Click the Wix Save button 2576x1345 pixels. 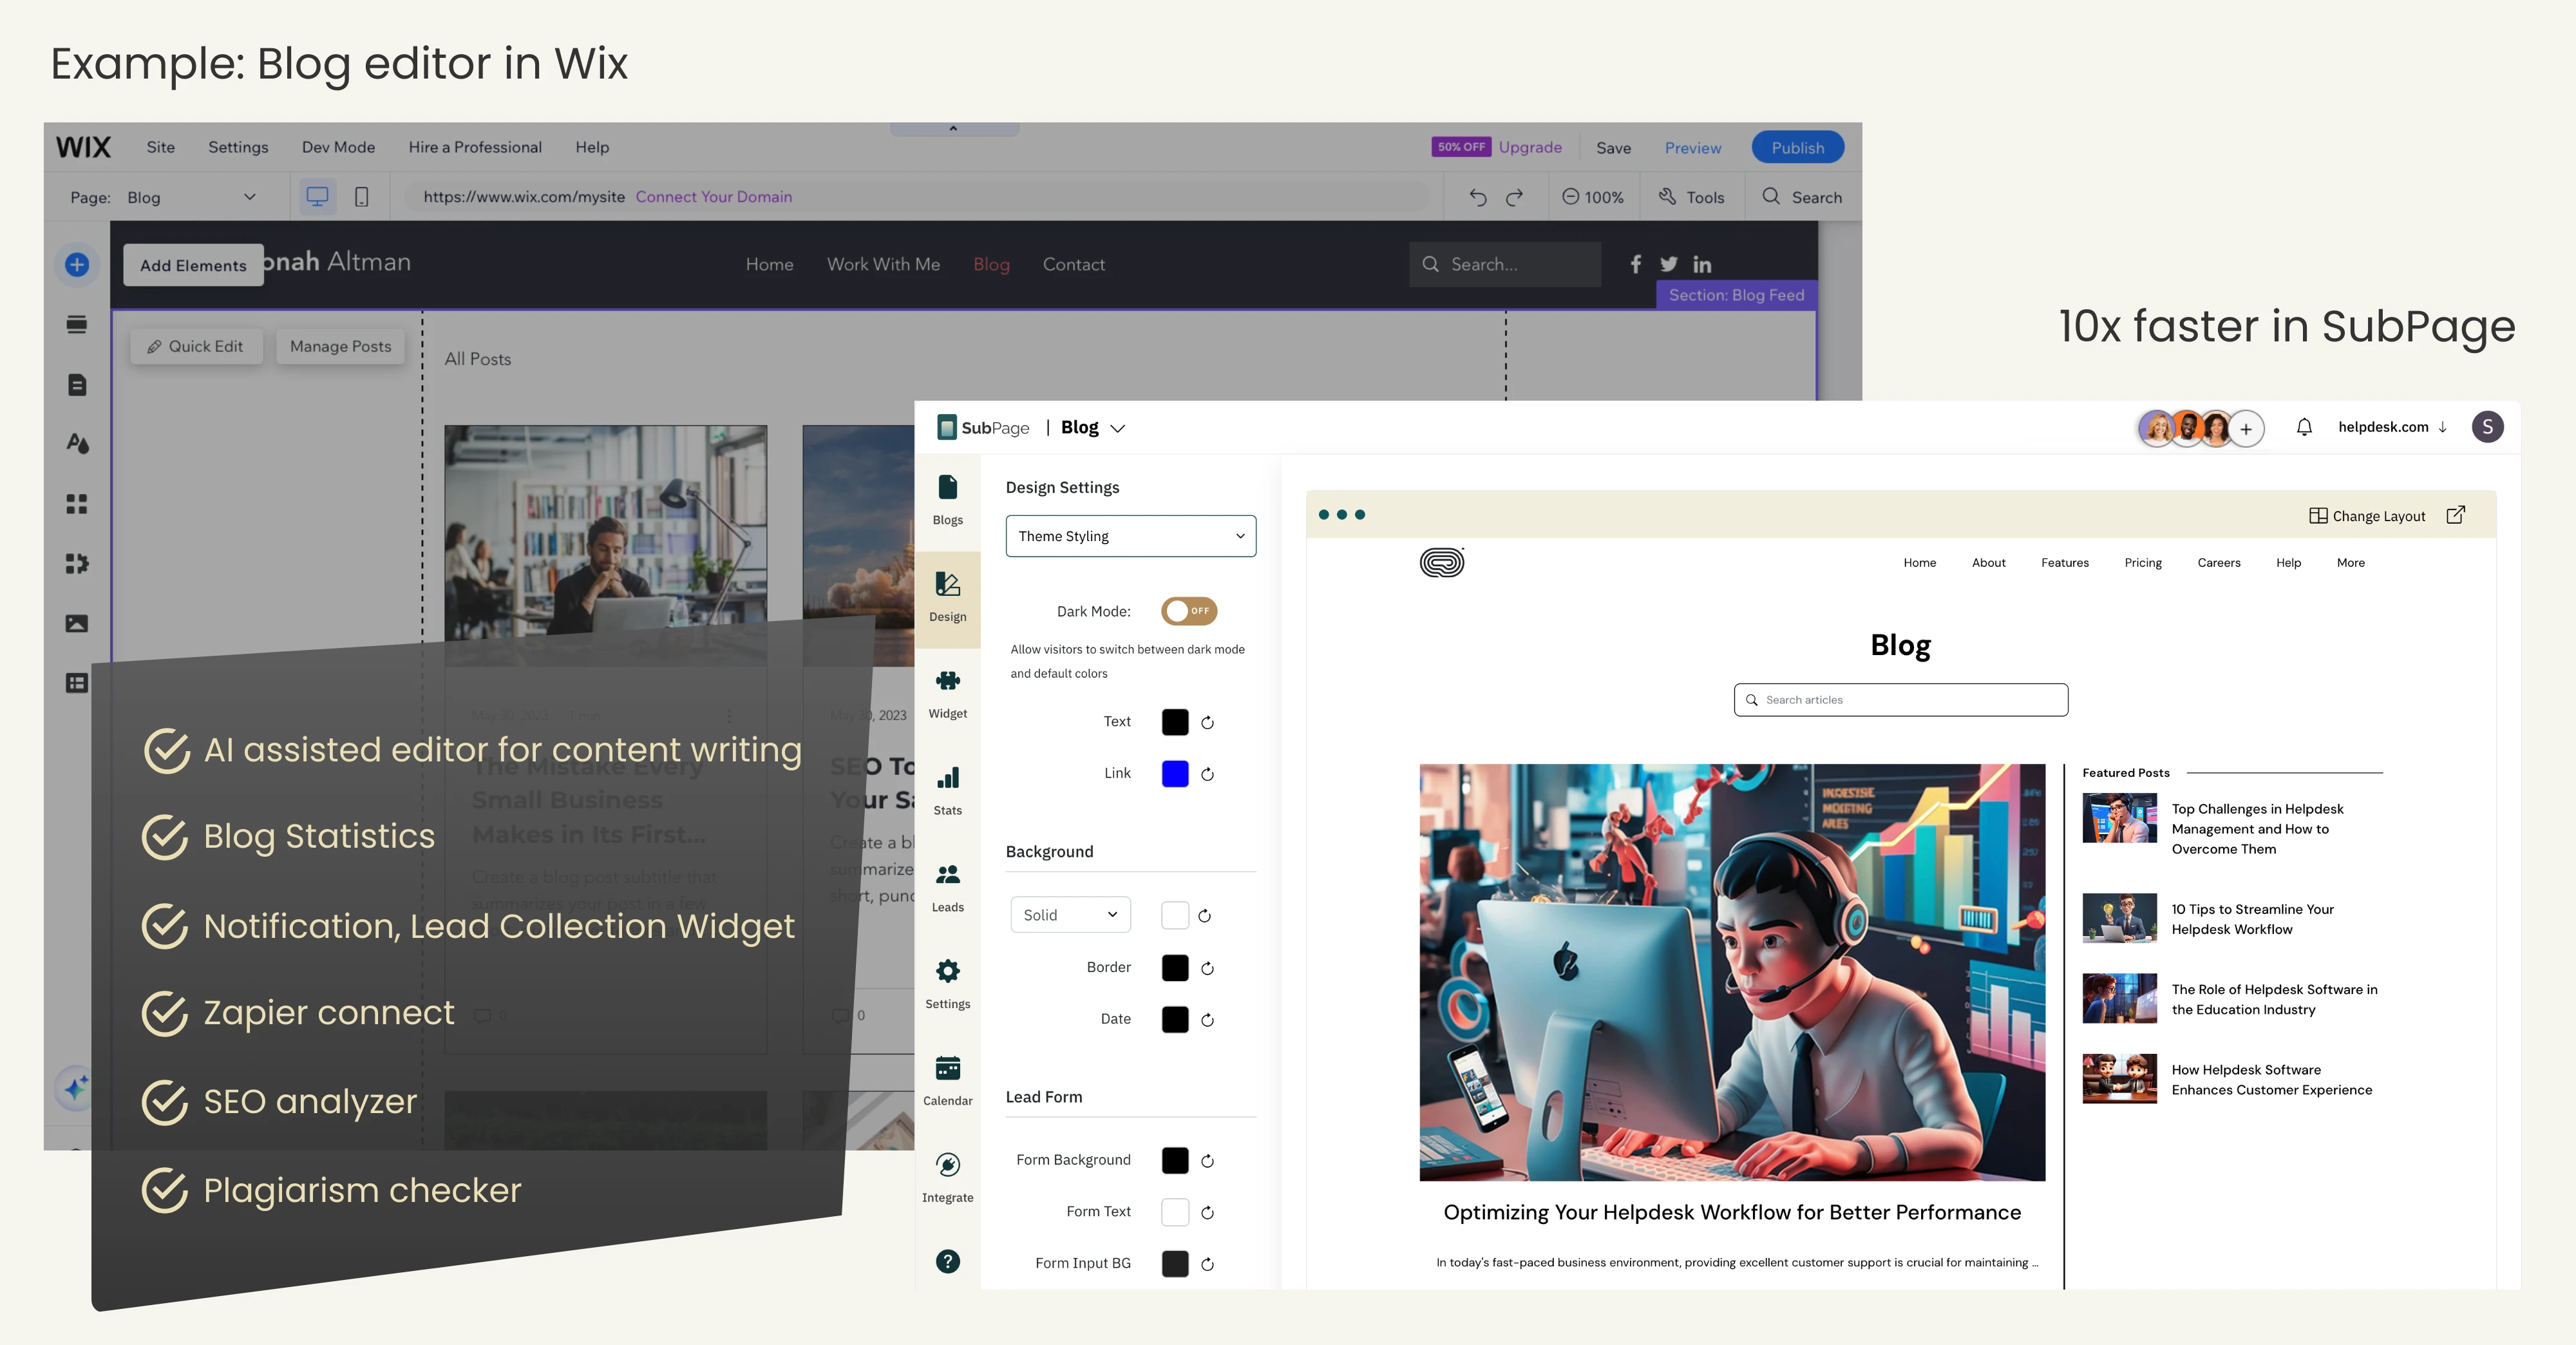click(1613, 148)
